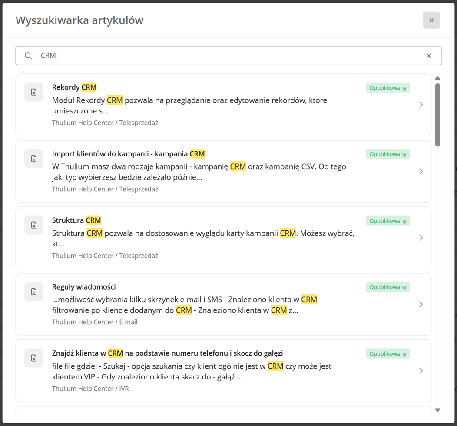The width and height of the screenshot is (457, 426).
Task: Click Thulium Help Center / Telesprzedaż under Rekordy CRM
Action: (x=105, y=123)
